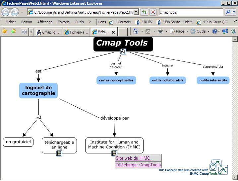Click the Télécharger CmapTools link

tap(138, 165)
